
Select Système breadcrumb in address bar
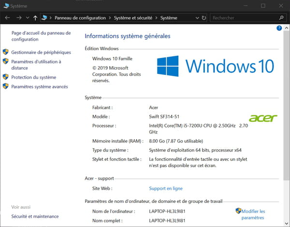coord(169,18)
